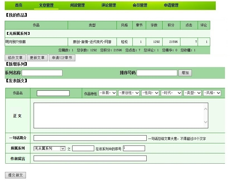Select the work 明月别只惊鹊
Screen dimensions: 230x182
pos(15,42)
